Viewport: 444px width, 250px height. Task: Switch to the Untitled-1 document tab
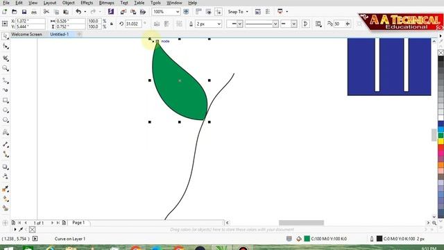[60, 34]
